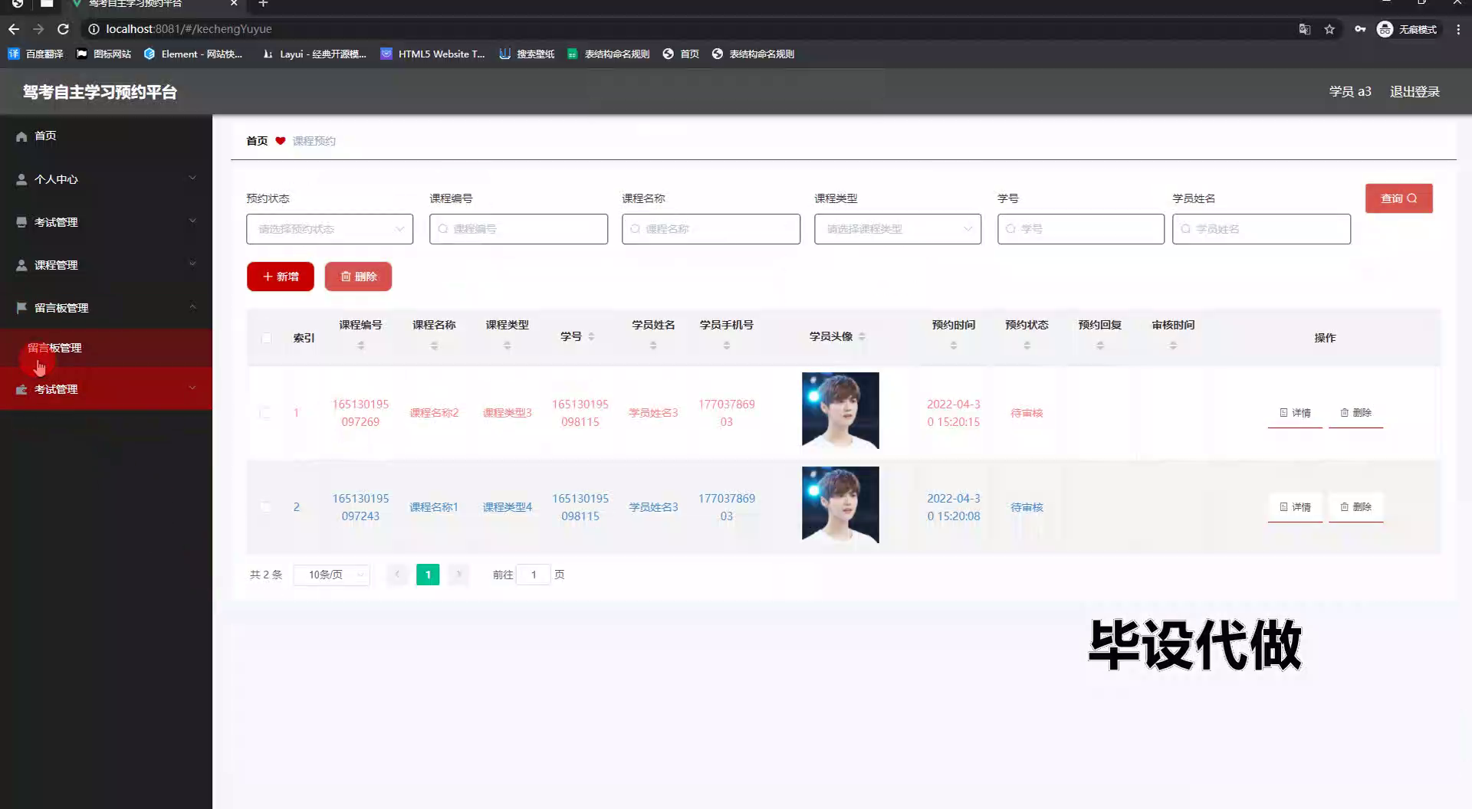Open 课程类型 filter dropdown
Image resolution: width=1472 pixels, height=809 pixels.
pyautogui.click(x=898, y=229)
